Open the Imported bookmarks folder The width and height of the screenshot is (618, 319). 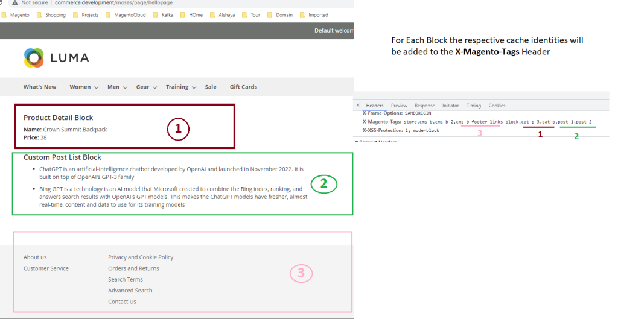click(313, 15)
